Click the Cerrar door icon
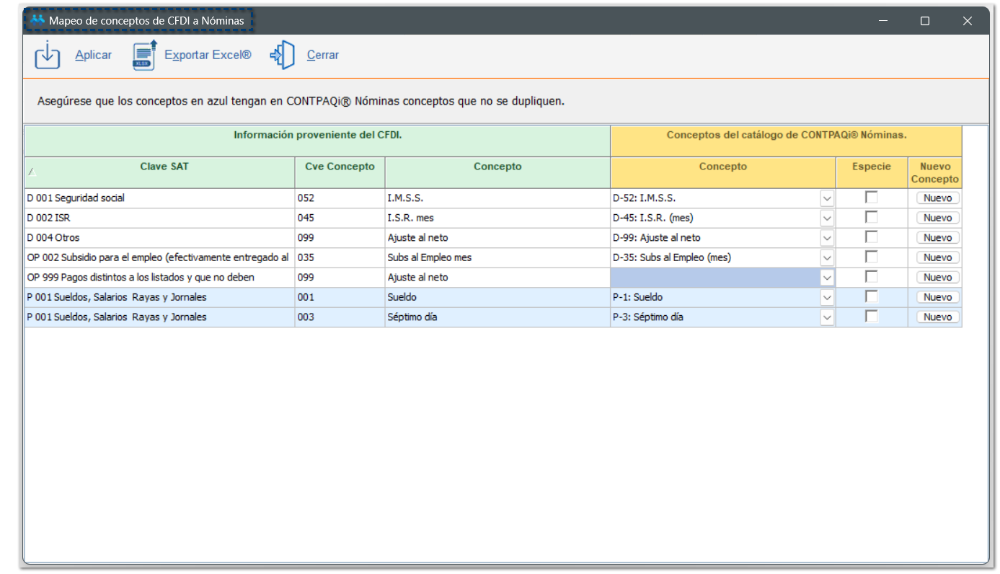 pyautogui.click(x=283, y=56)
